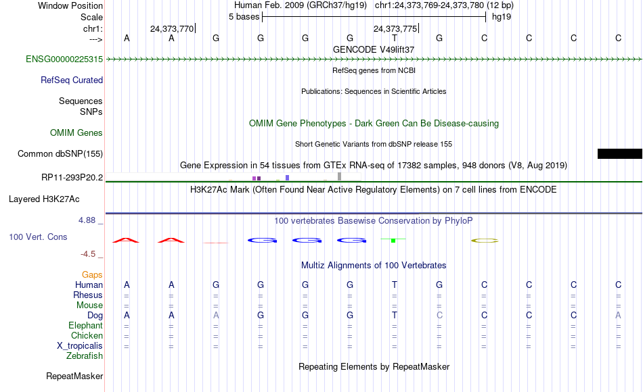Select the Chicken species row label
Viewport: 643px width, 392px height.
point(87,335)
